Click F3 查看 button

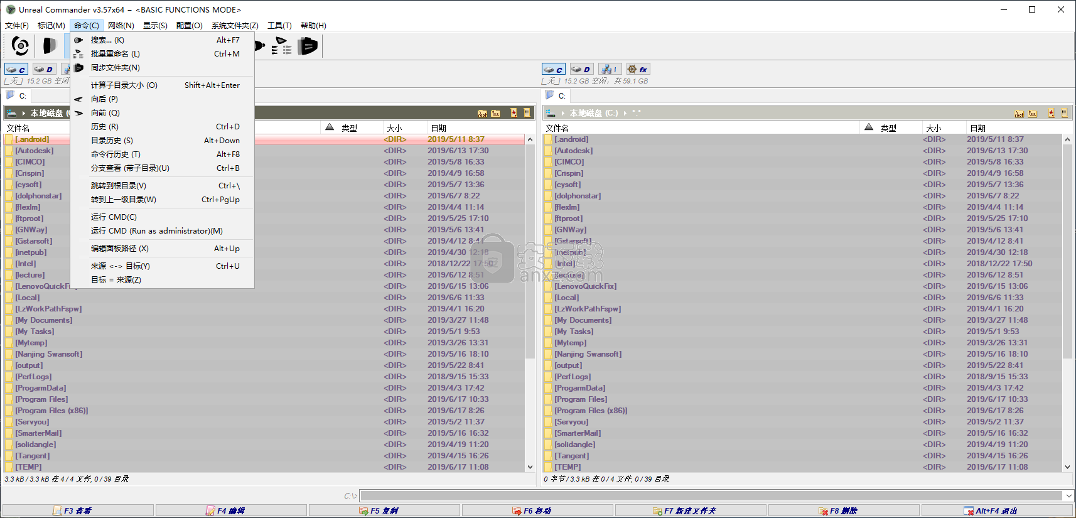coord(78,511)
